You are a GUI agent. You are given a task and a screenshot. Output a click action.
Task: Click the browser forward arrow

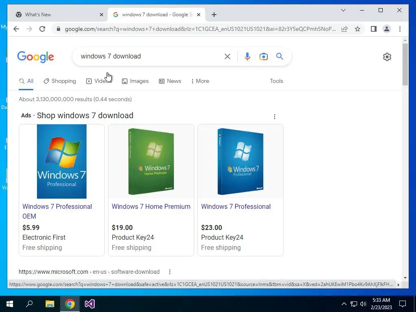pos(29,29)
